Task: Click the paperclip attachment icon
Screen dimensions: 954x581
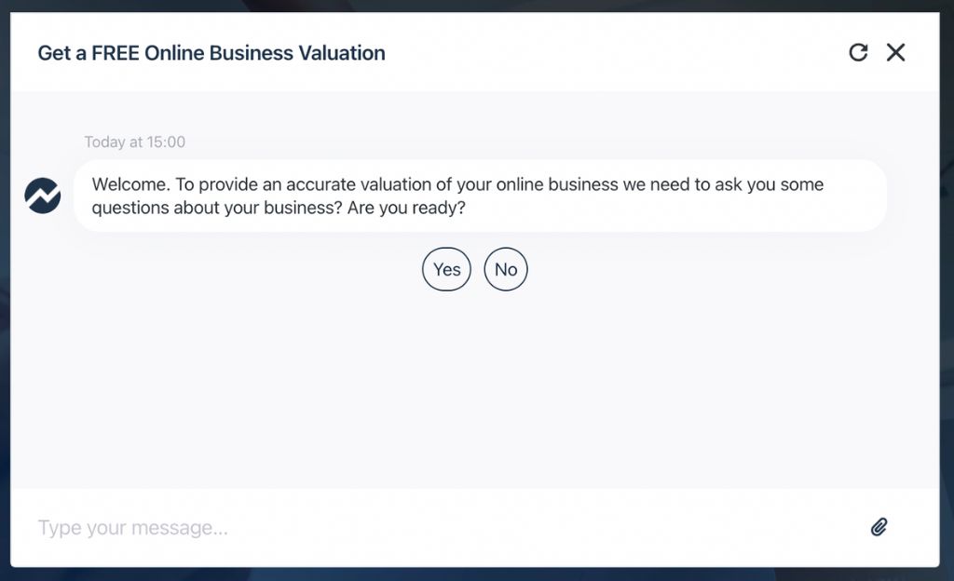Action: pyautogui.click(x=879, y=527)
